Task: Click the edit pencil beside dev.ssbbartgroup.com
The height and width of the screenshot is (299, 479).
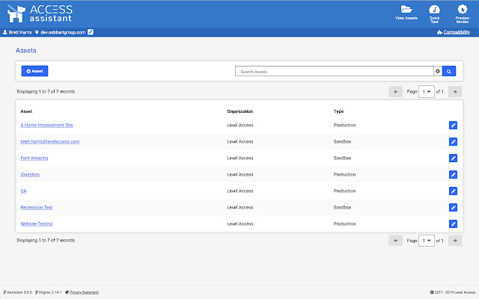Action: tap(91, 32)
